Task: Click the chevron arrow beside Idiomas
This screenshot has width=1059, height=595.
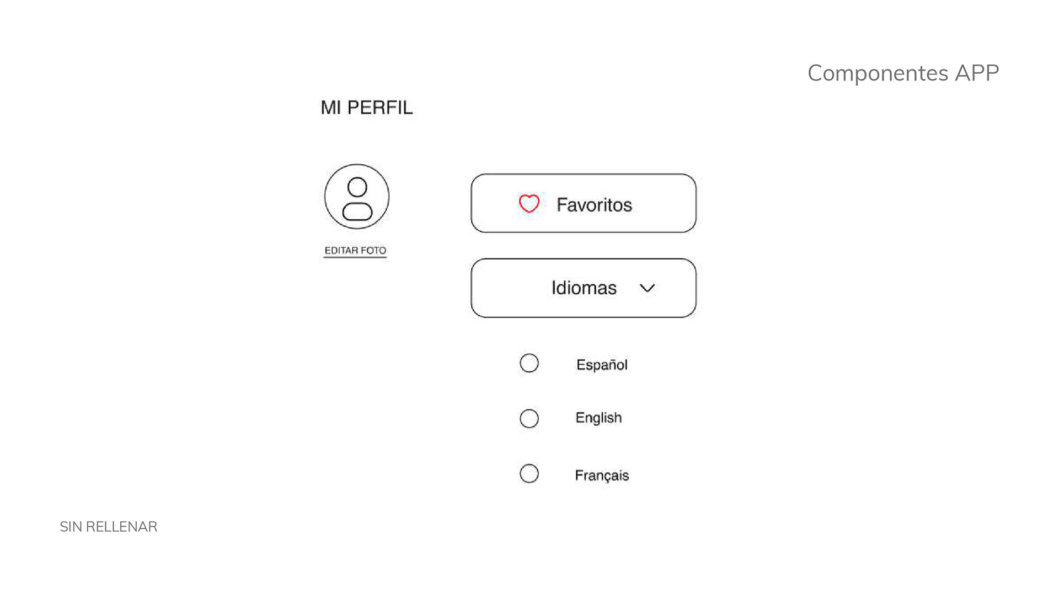Action: pyautogui.click(x=647, y=288)
